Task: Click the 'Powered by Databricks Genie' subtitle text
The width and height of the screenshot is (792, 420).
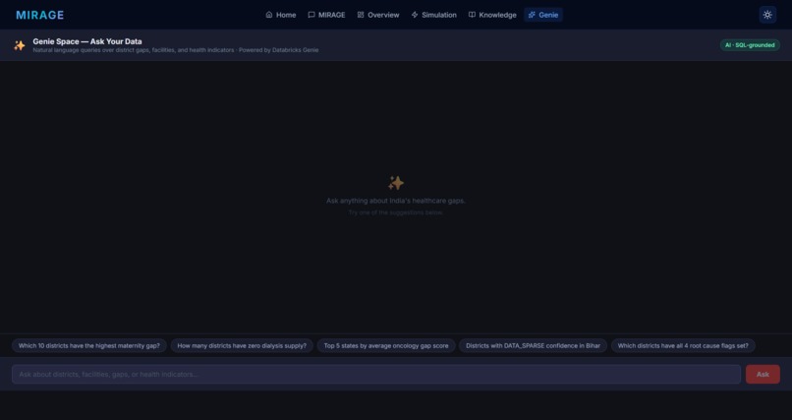Action: pyautogui.click(x=279, y=50)
